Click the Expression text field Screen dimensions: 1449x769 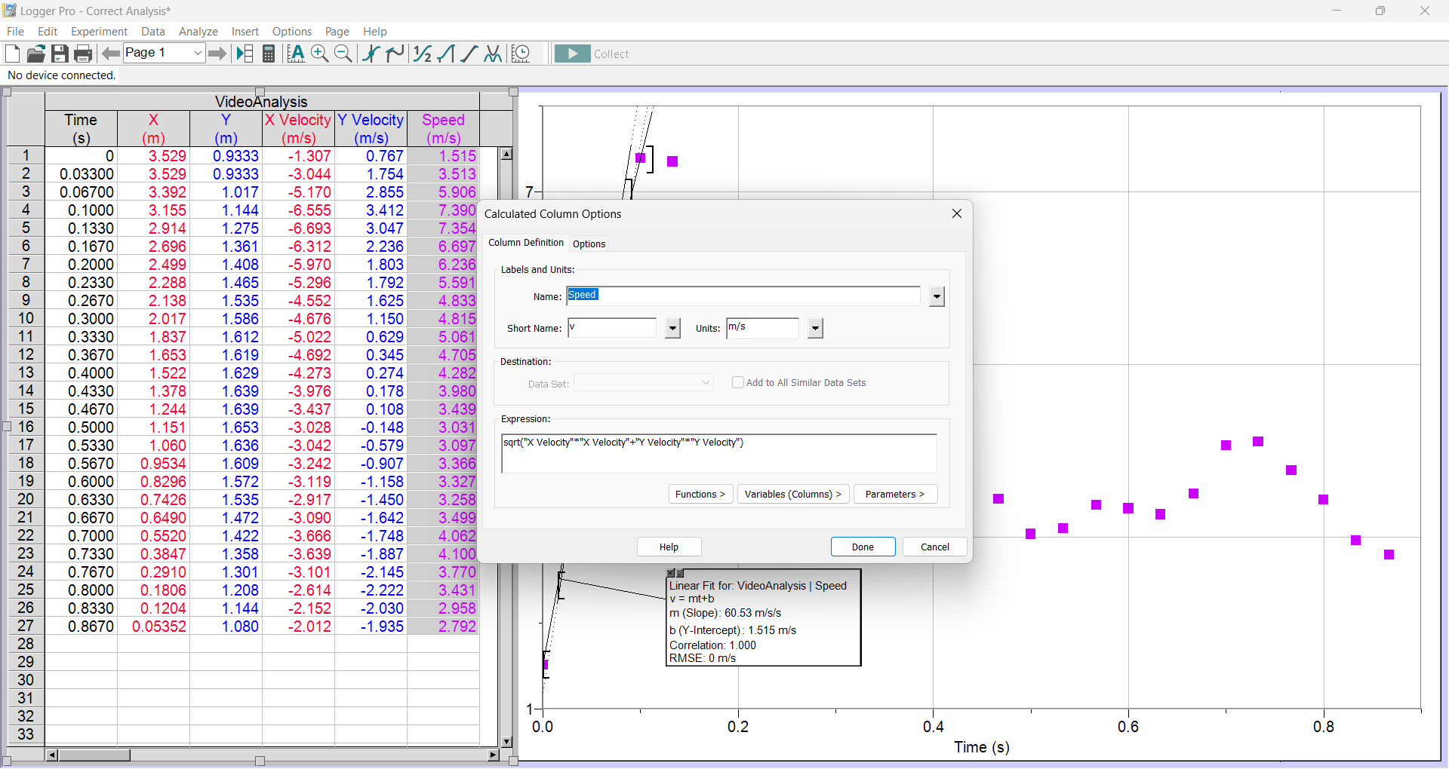click(718, 452)
